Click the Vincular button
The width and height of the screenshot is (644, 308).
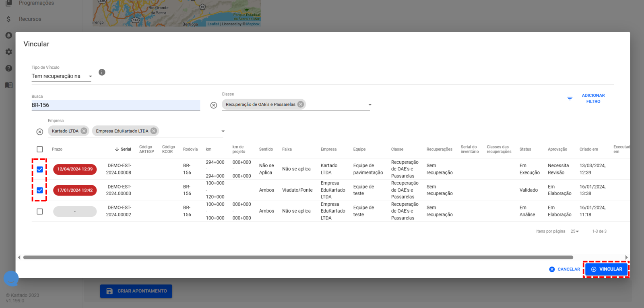coord(606,269)
